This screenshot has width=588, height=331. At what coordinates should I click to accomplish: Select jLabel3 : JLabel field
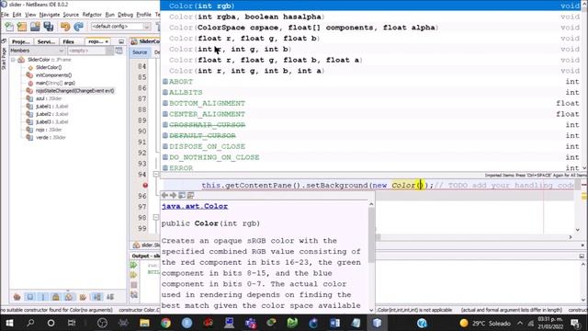point(51,122)
